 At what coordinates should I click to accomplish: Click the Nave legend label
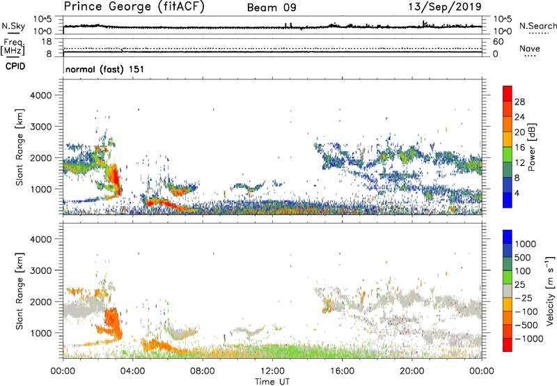coord(530,48)
